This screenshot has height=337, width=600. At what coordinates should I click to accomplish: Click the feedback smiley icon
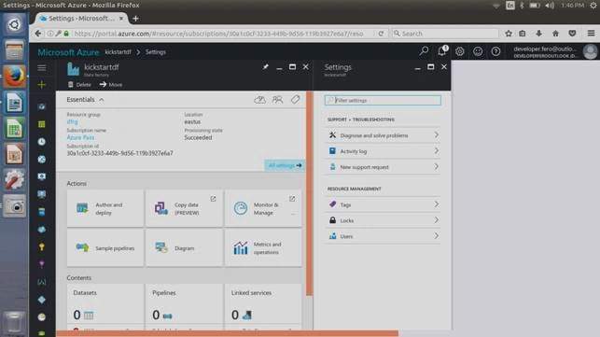pos(478,51)
